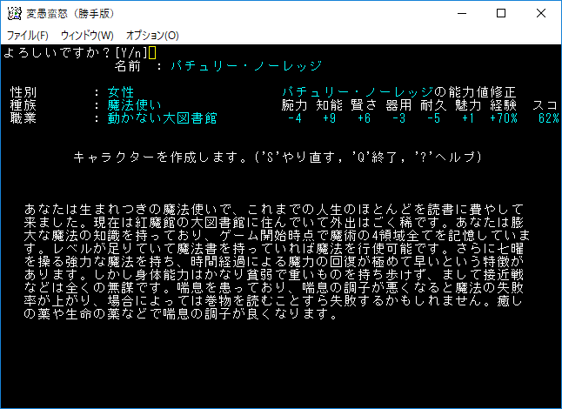Click the 魔法使い race value

[x=134, y=104]
